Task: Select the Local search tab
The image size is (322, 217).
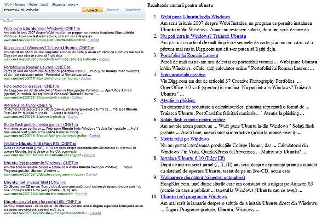Action: coord(44,4)
